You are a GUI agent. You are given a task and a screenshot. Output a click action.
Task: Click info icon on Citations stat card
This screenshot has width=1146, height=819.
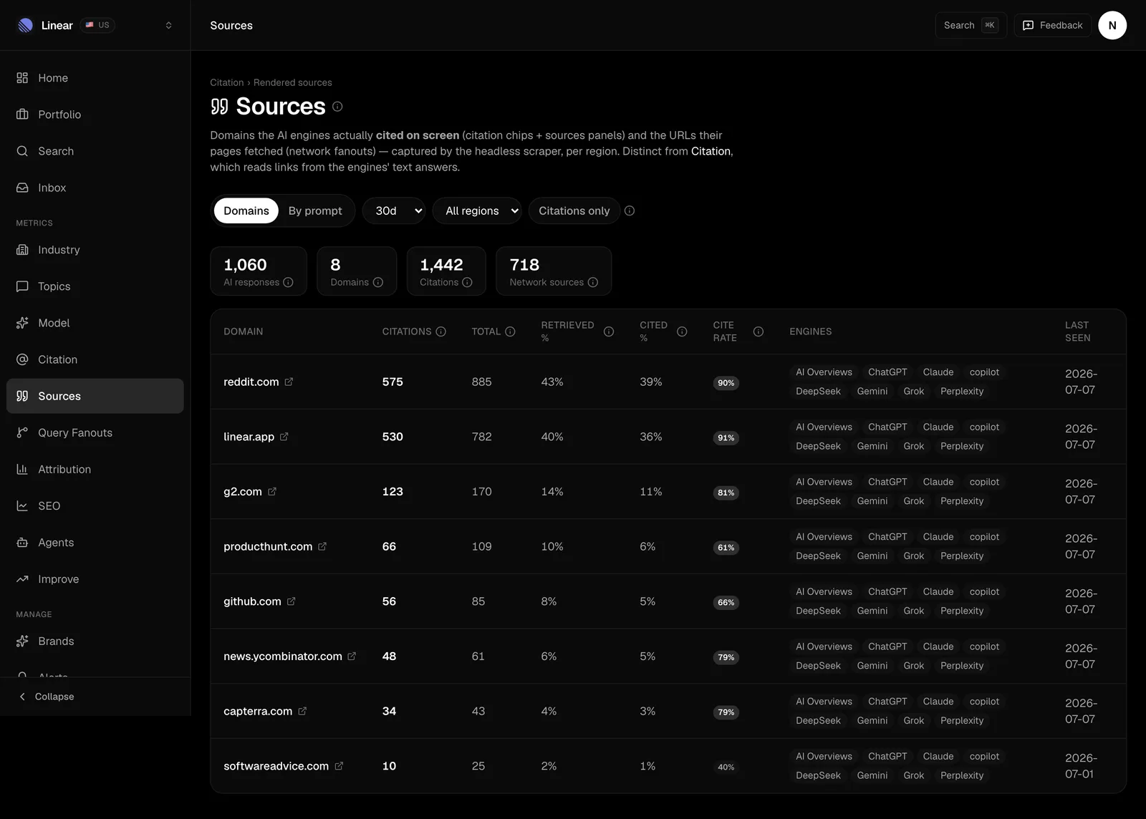click(467, 282)
